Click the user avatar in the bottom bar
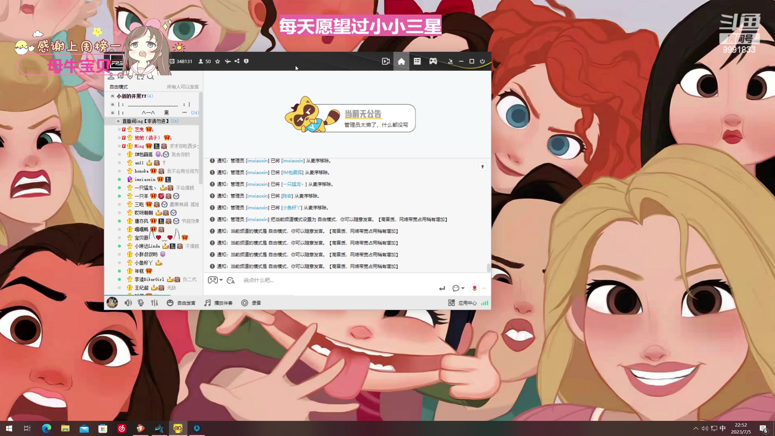Viewport: 775px width, 436px height. pos(112,302)
